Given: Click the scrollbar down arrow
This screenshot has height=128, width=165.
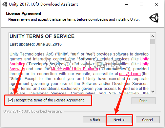Looking at the screenshot, I should coord(153,92).
